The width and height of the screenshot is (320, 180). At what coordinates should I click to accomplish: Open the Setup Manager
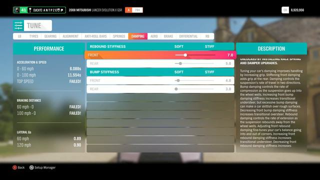click(x=45, y=167)
